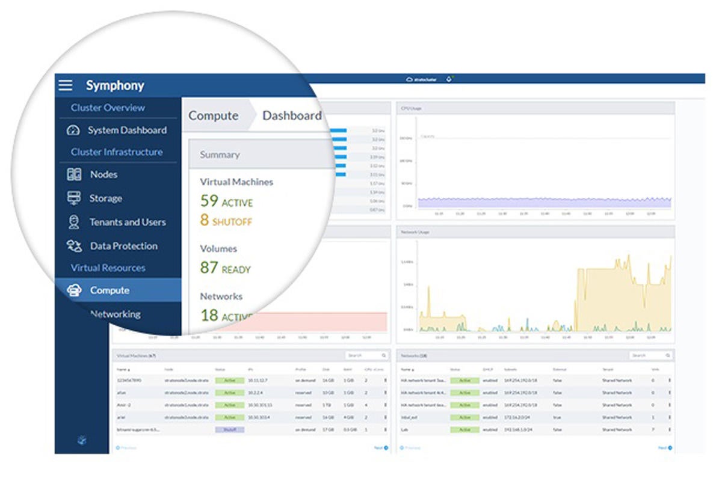Image resolution: width=722 pixels, height=481 pixels.
Task: Click the cloud cluster icon in top bar
Action: tap(410, 79)
